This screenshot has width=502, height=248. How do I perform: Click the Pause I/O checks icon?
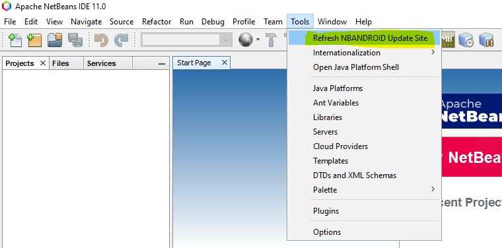click(486, 40)
